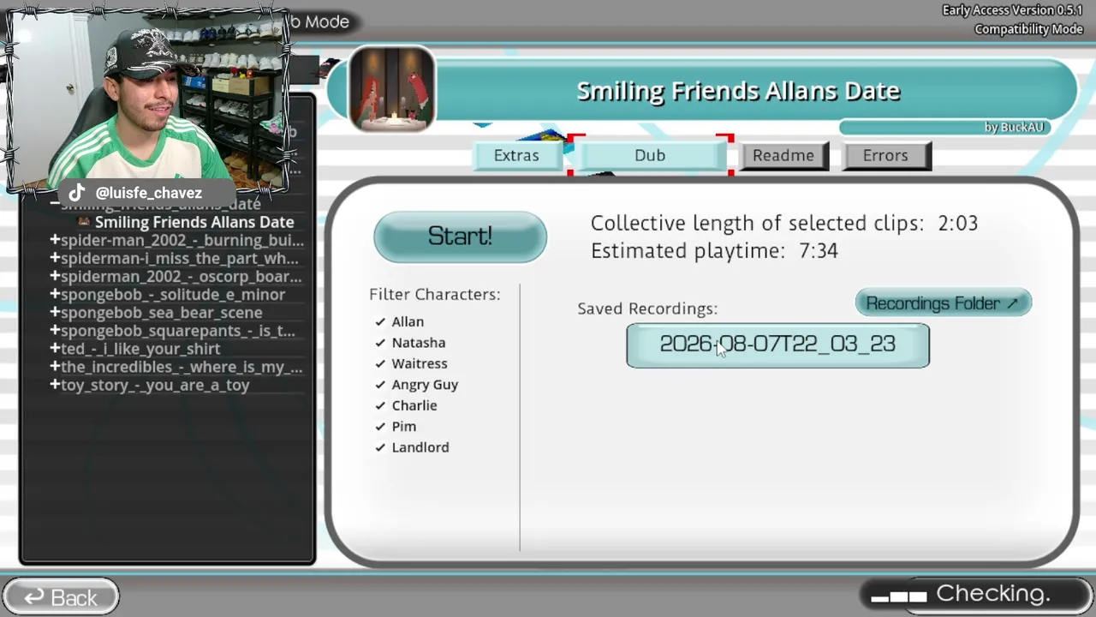View the Readme tab
1096x617 pixels.
pyautogui.click(x=783, y=155)
